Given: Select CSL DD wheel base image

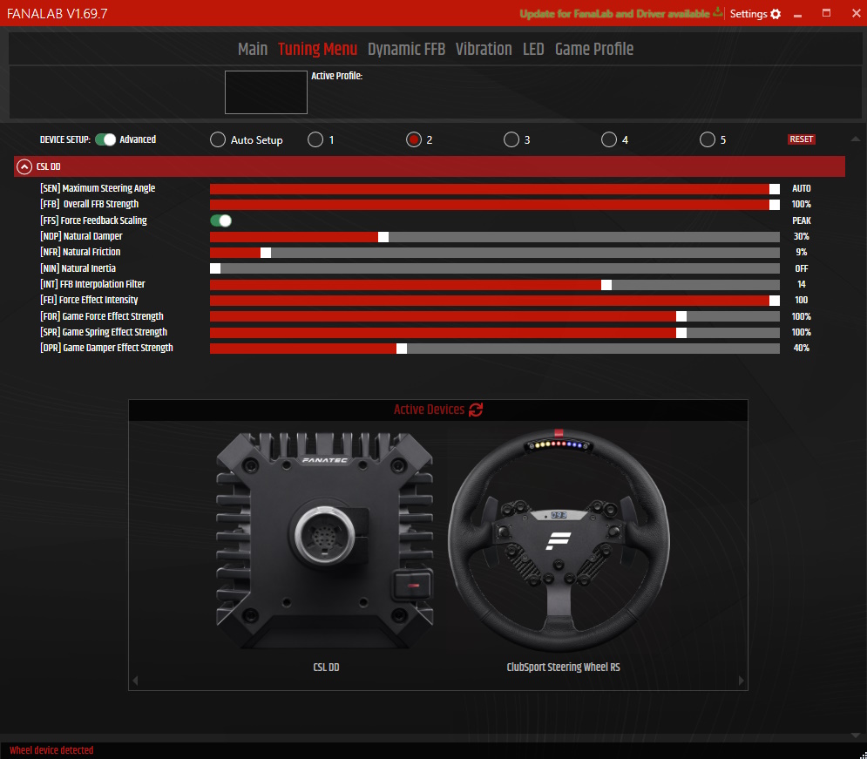Looking at the screenshot, I should [x=325, y=540].
